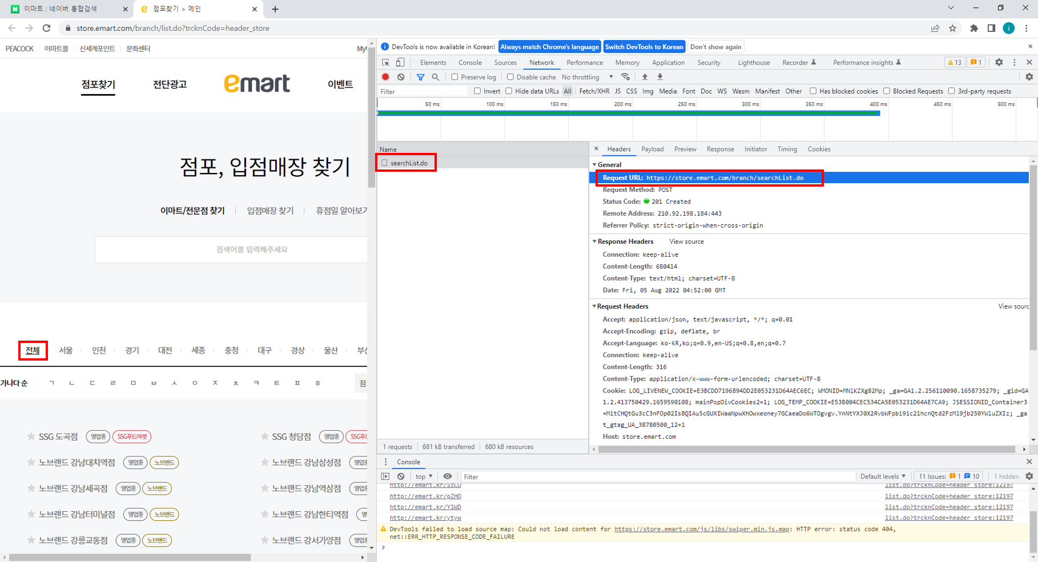This screenshot has height=562, width=1038.
Task: Open the No throttling dropdown
Action: click(x=588, y=77)
